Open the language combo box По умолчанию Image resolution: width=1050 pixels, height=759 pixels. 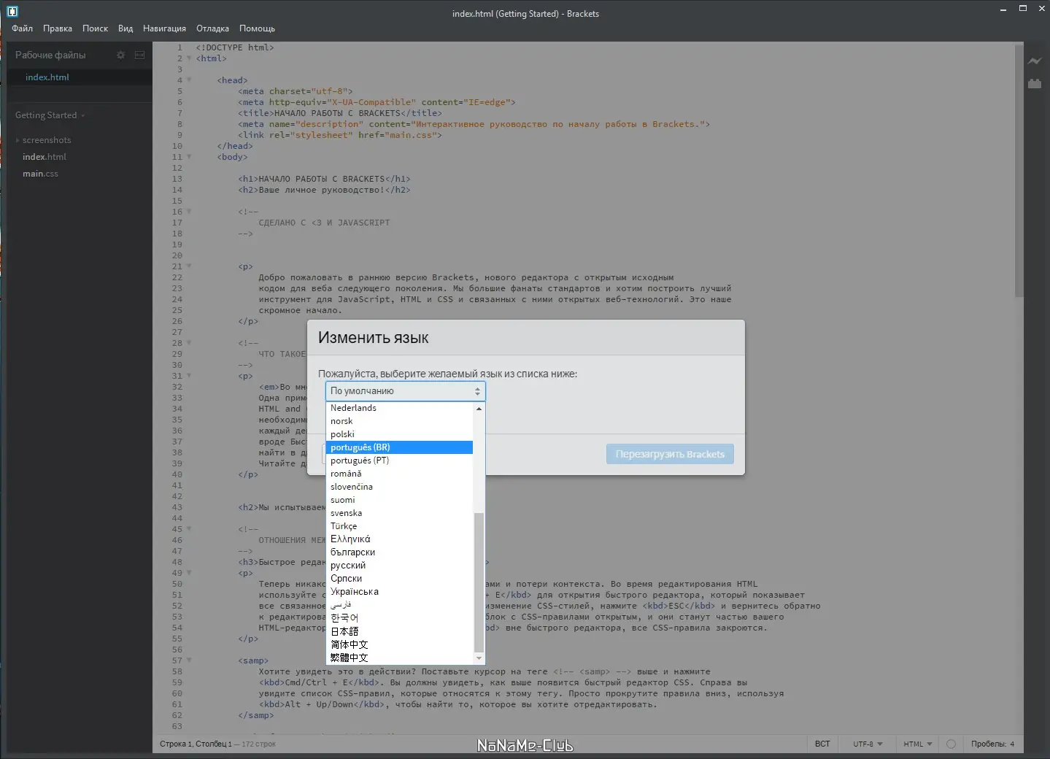tap(405, 391)
